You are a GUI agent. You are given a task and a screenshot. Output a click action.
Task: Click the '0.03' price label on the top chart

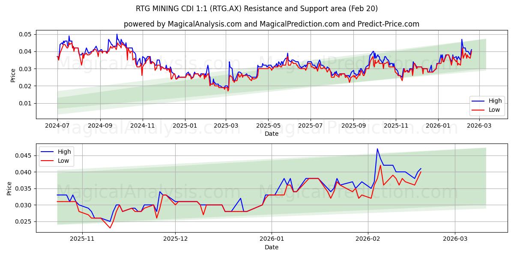(26, 69)
